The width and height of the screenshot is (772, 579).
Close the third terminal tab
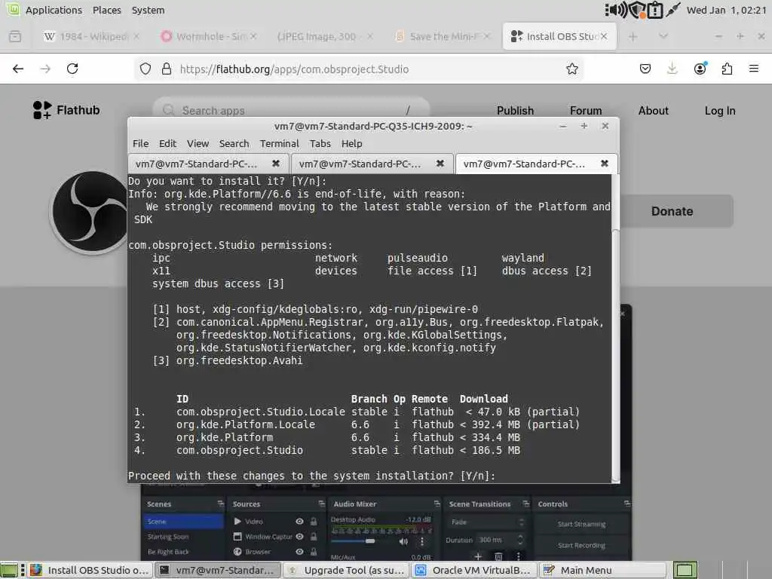coord(604,164)
